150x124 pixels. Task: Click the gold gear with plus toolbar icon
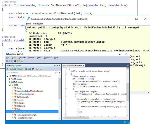pos(21,69)
